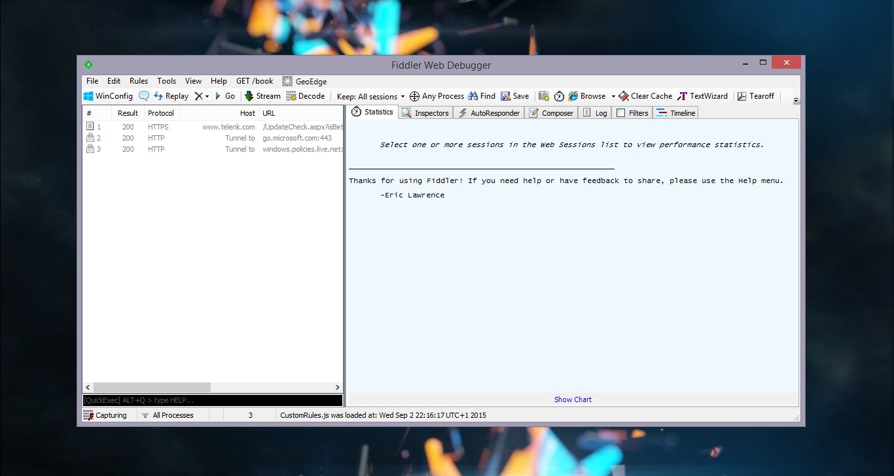Open the Keep: All sessions dropdown

click(370, 95)
